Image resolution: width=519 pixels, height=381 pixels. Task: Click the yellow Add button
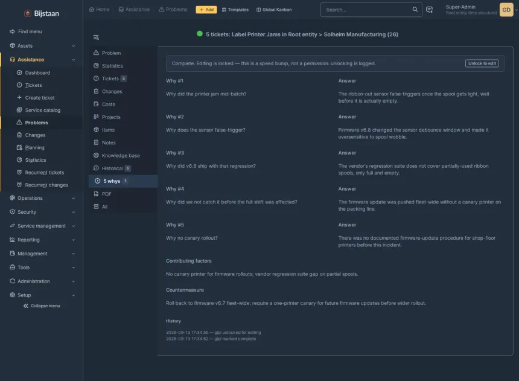tap(206, 10)
